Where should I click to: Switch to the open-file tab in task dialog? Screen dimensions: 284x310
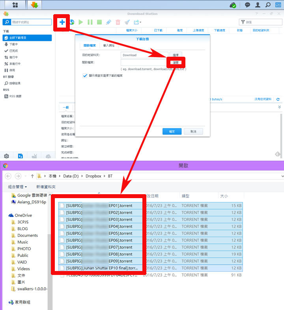[x=90, y=45]
